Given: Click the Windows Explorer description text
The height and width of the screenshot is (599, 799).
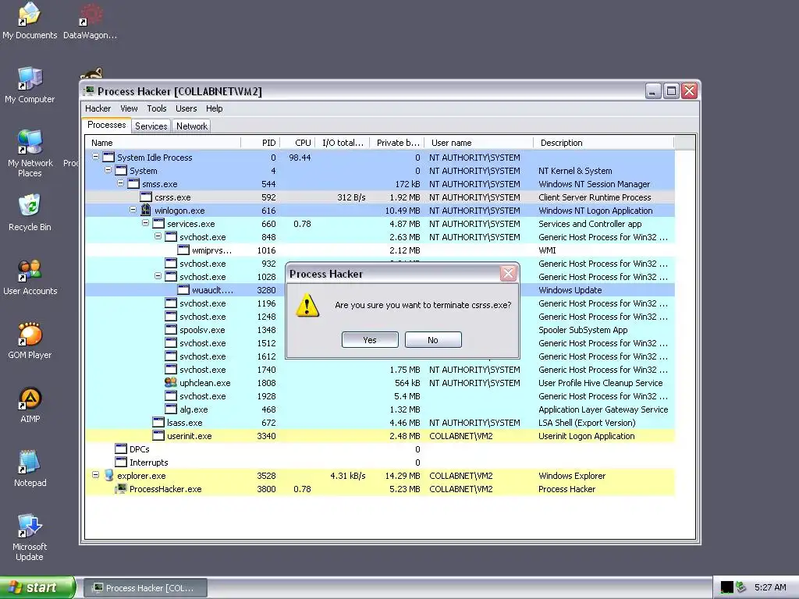Looking at the screenshot, I should [572, 475].
